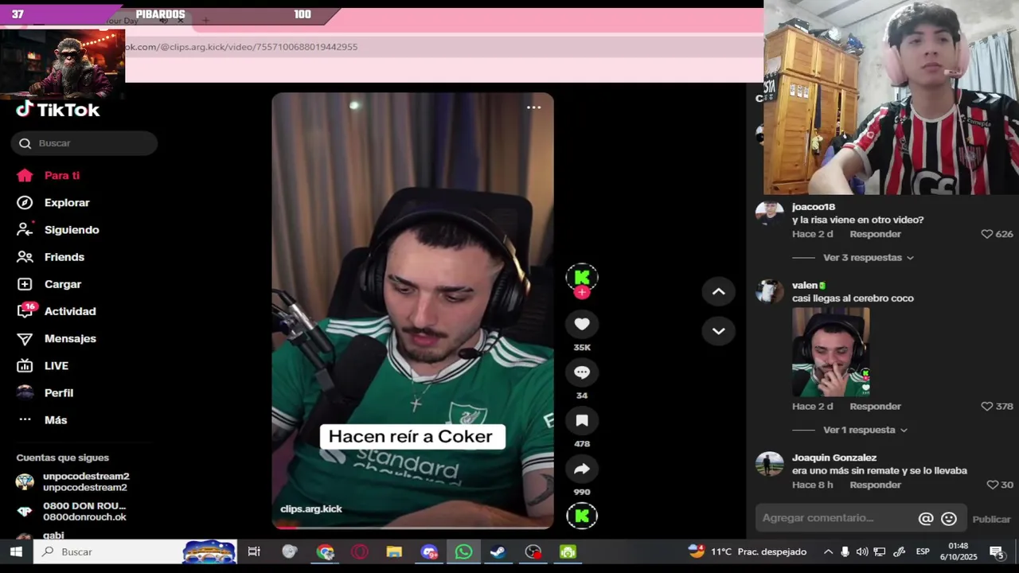1019x573 pixels.
Task: Open the video's three-dot options menu
Action: (533, 107)
